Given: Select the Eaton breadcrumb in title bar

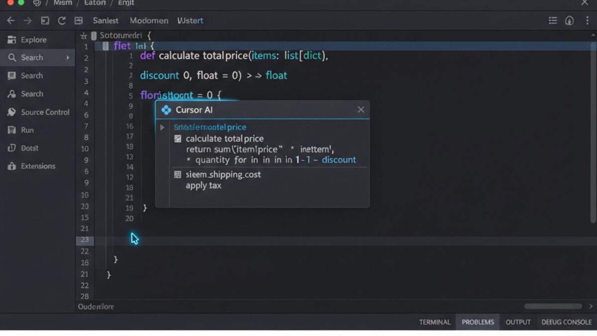Looking at the screenshot, I should (95, 2).
